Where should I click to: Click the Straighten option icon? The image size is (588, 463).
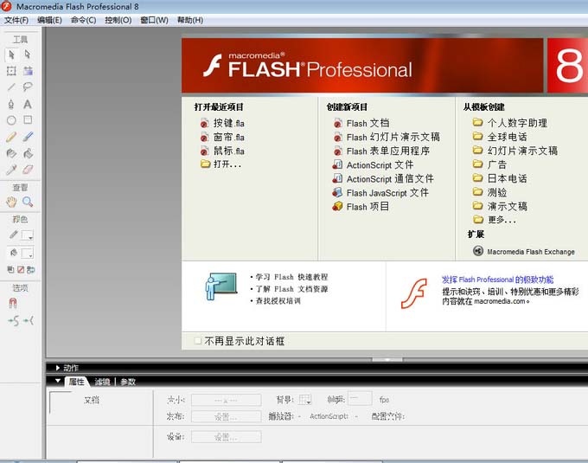(29, 320)
